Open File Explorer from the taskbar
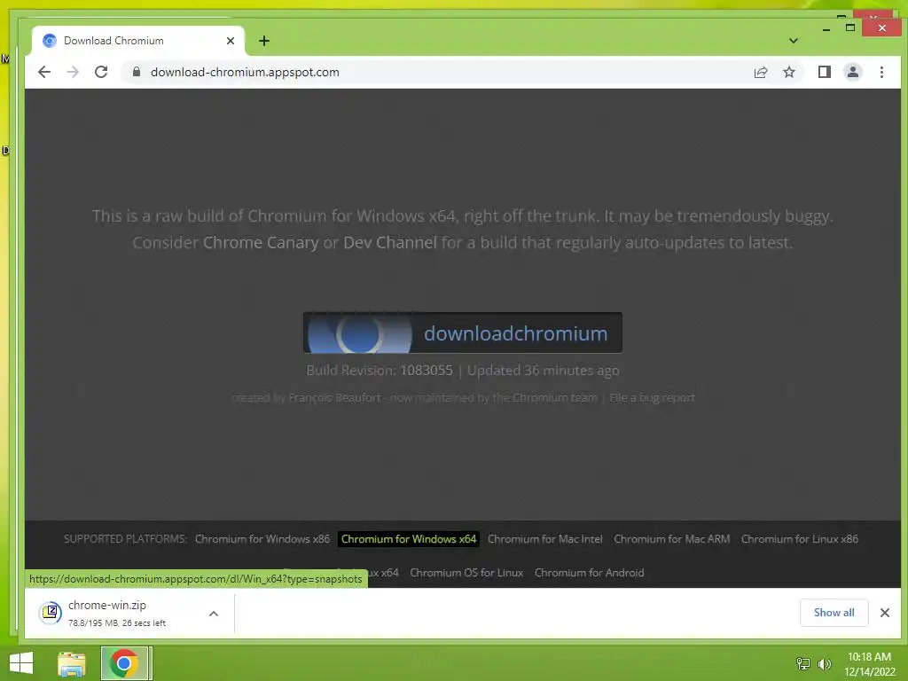 72,663
